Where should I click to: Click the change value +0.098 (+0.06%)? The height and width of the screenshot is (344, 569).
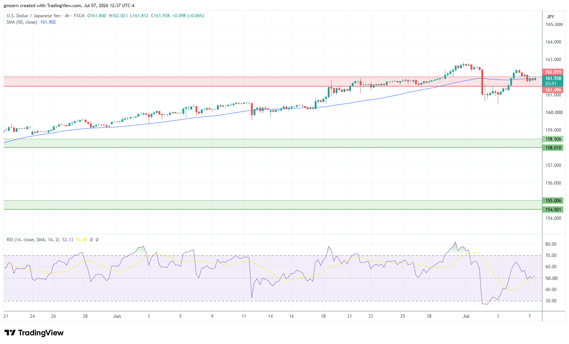pyautogui.click(x=188, y=16)
